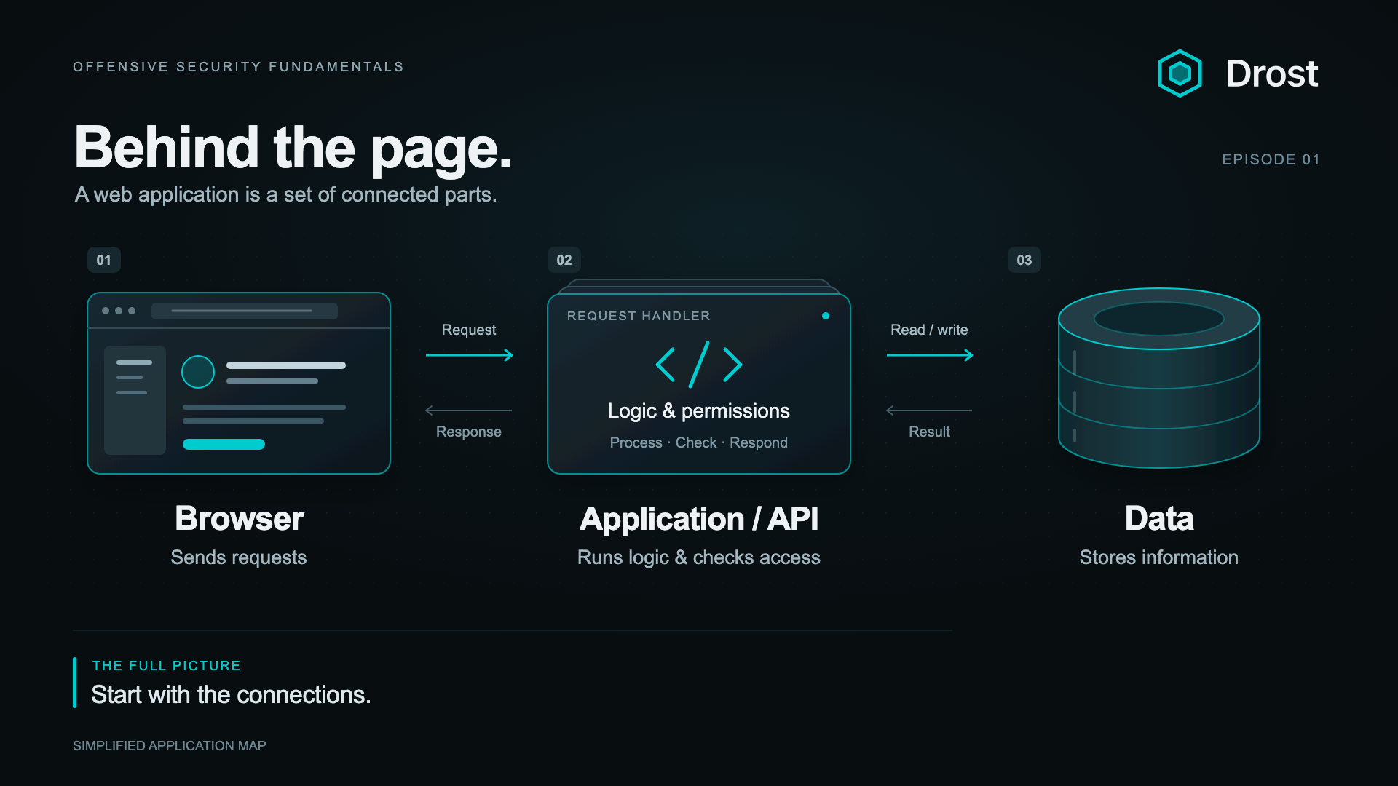Click the "Data" heading

(x=1159, y=518)
